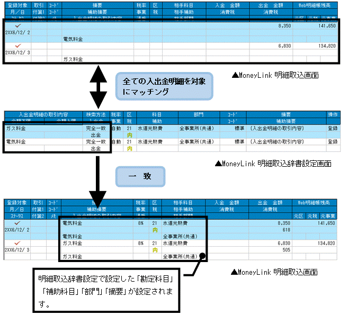The height and width of the screenshot is (315, 348).
Task: Toggle the checkmark for 2XX6/12/3 in top table
Action: [x=18, y=46]
